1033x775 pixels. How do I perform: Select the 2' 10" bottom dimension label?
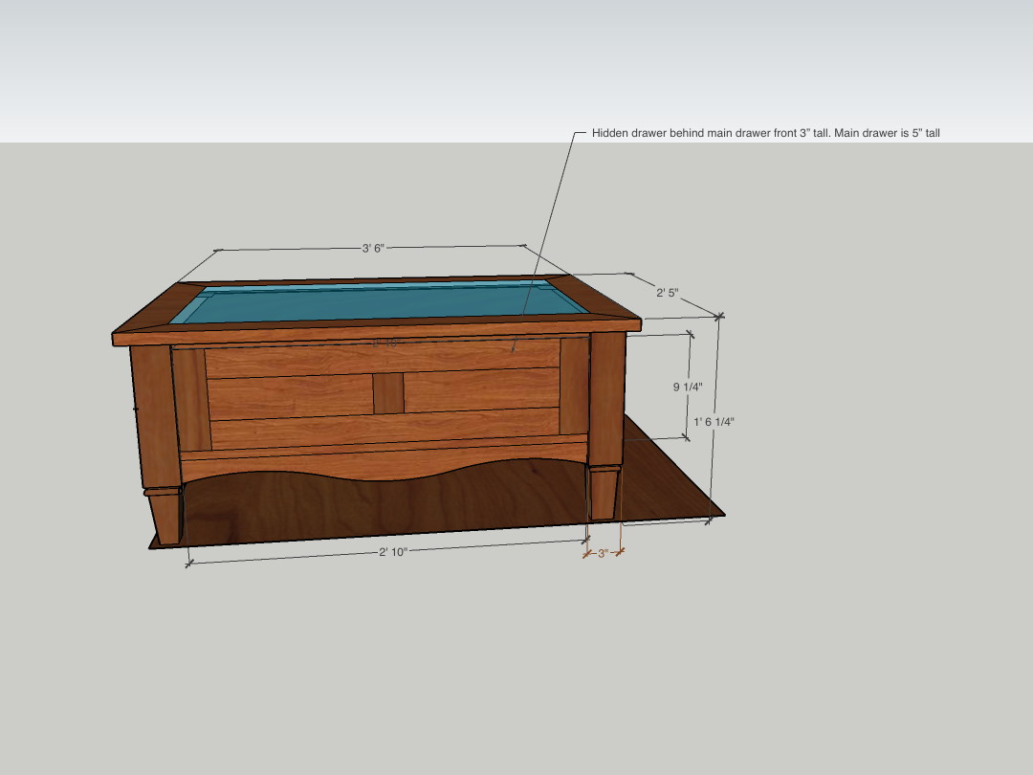coord(393,552)
